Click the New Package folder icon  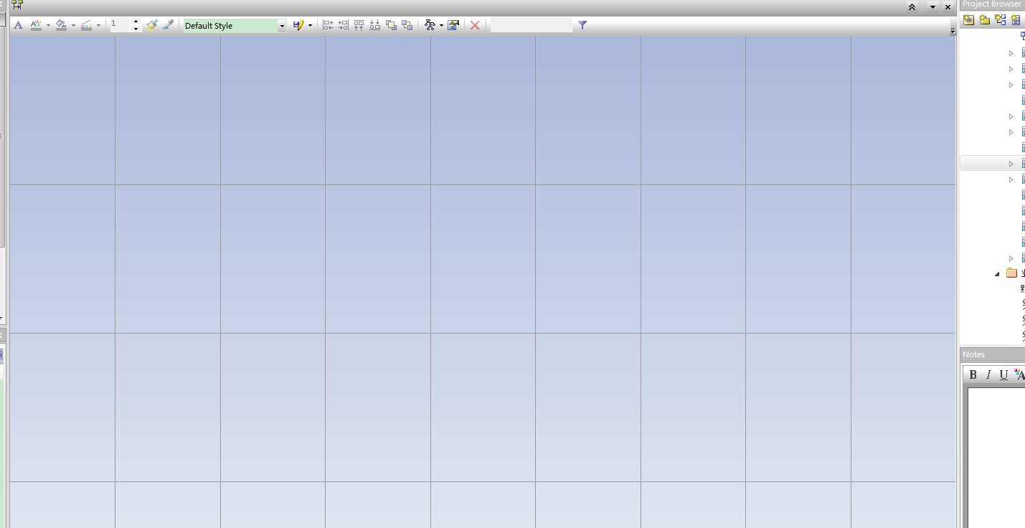pos(985,20)
